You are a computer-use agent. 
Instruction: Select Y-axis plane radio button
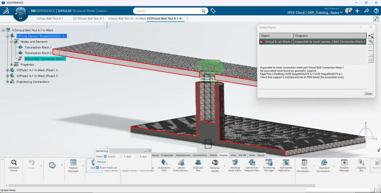pyautogui.click(x=121, y=157)
